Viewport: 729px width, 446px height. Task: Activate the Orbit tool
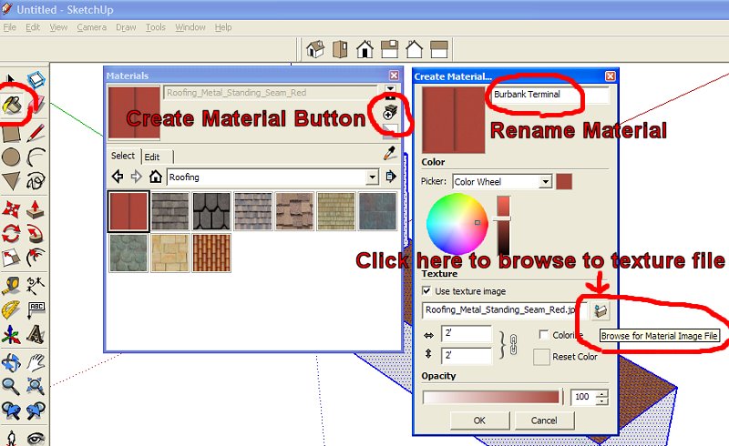[11, 362]
